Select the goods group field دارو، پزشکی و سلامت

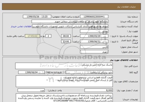pyautogui.click(x=89, y=72)
